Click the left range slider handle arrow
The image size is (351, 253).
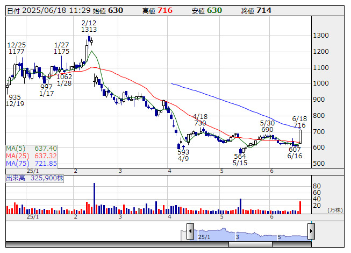[x=190, y=231]
